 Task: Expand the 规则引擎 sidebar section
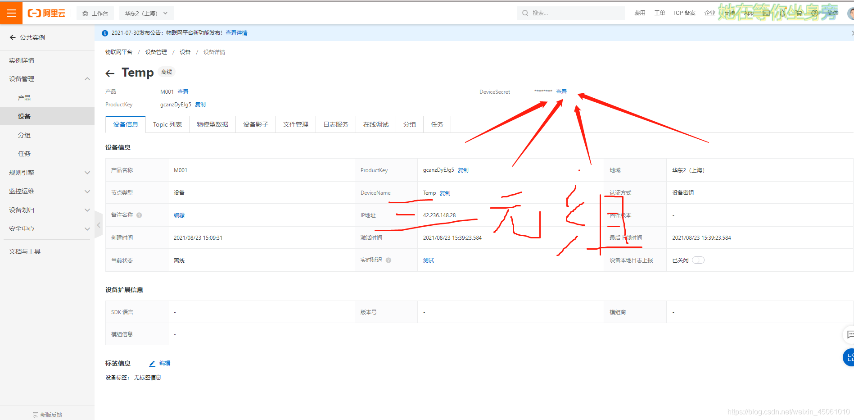87,172
